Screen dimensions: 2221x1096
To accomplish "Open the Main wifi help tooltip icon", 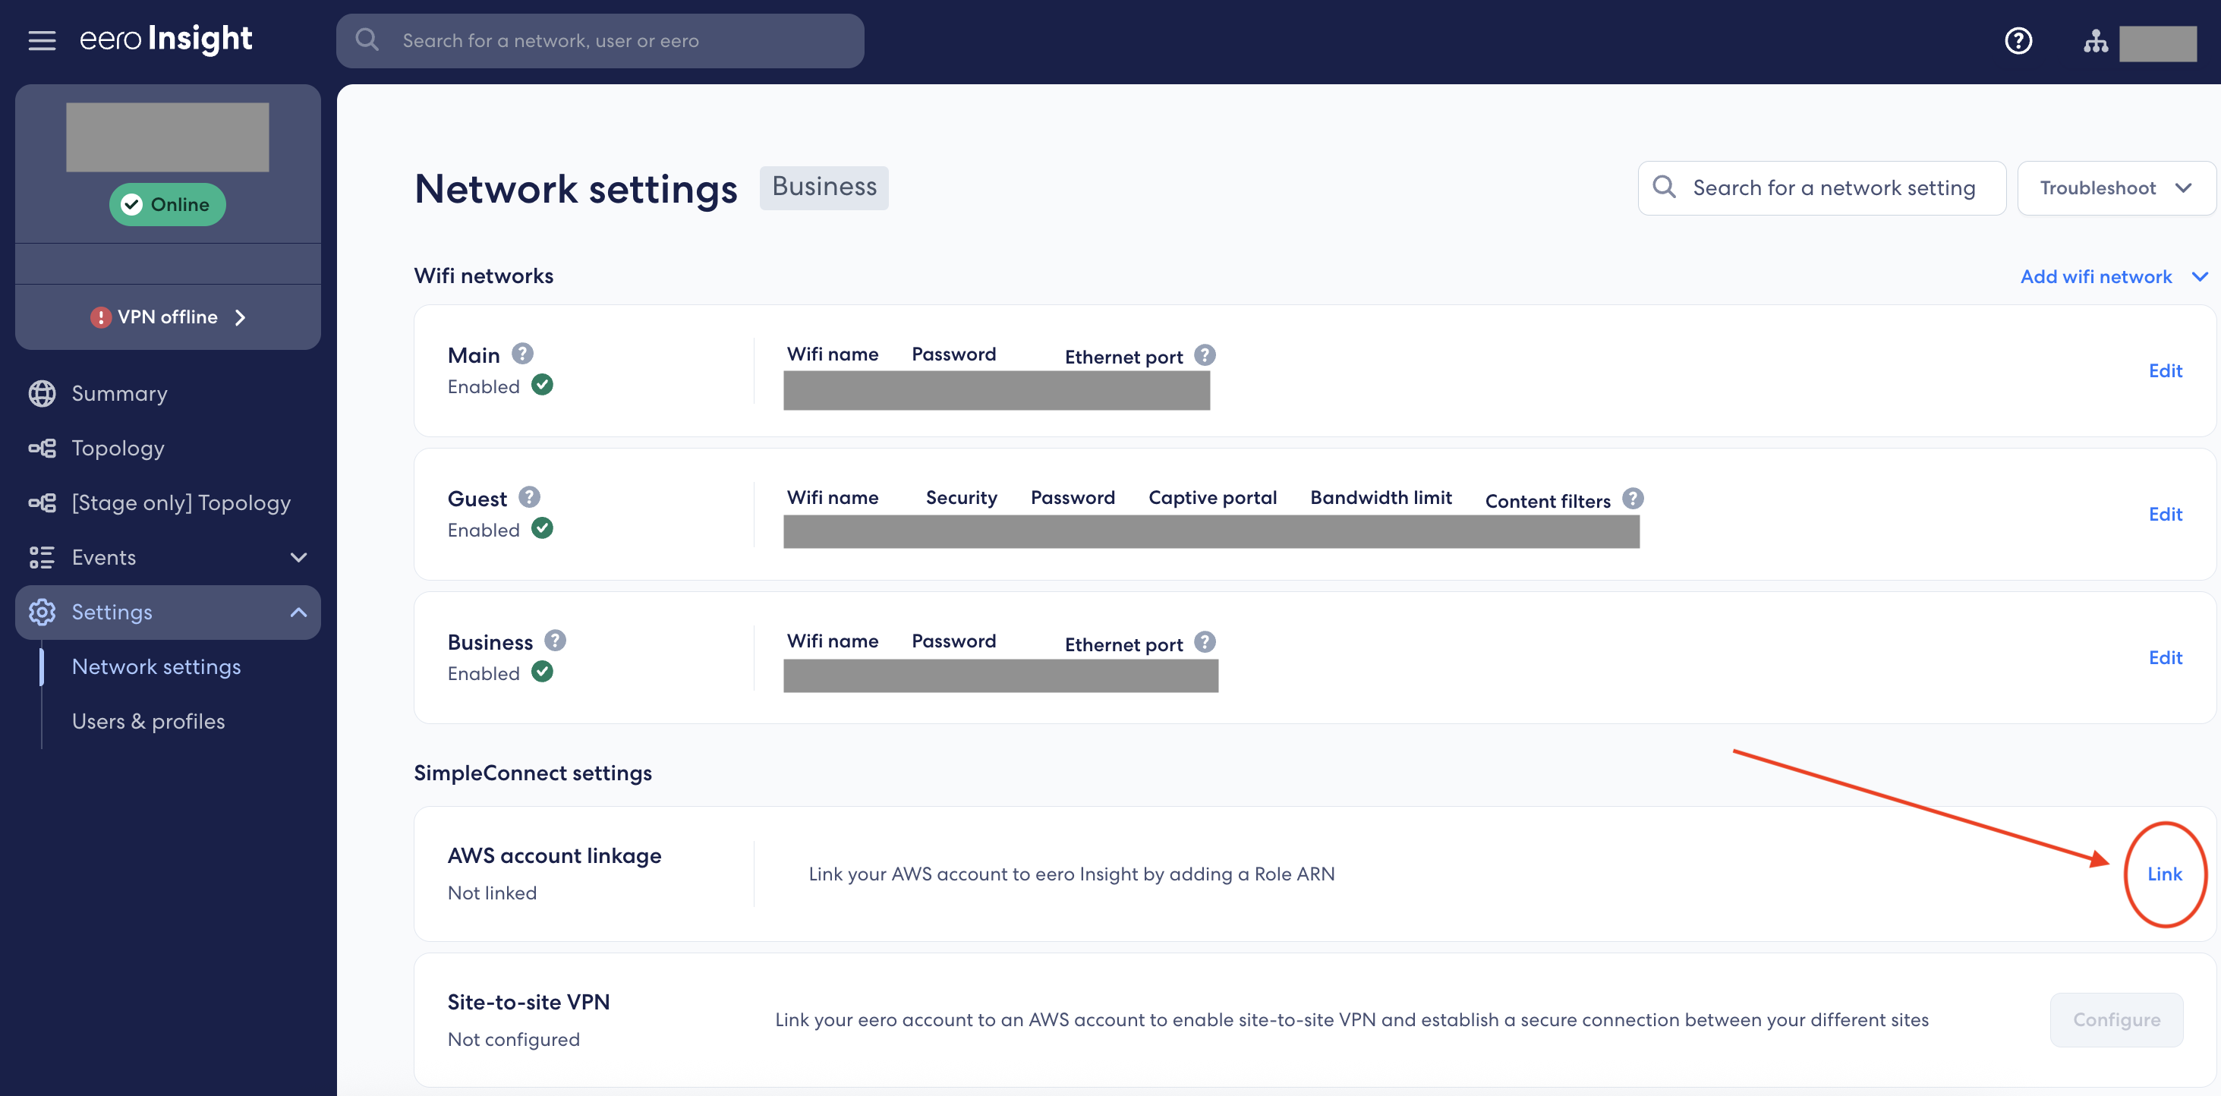I will [522, 353].
